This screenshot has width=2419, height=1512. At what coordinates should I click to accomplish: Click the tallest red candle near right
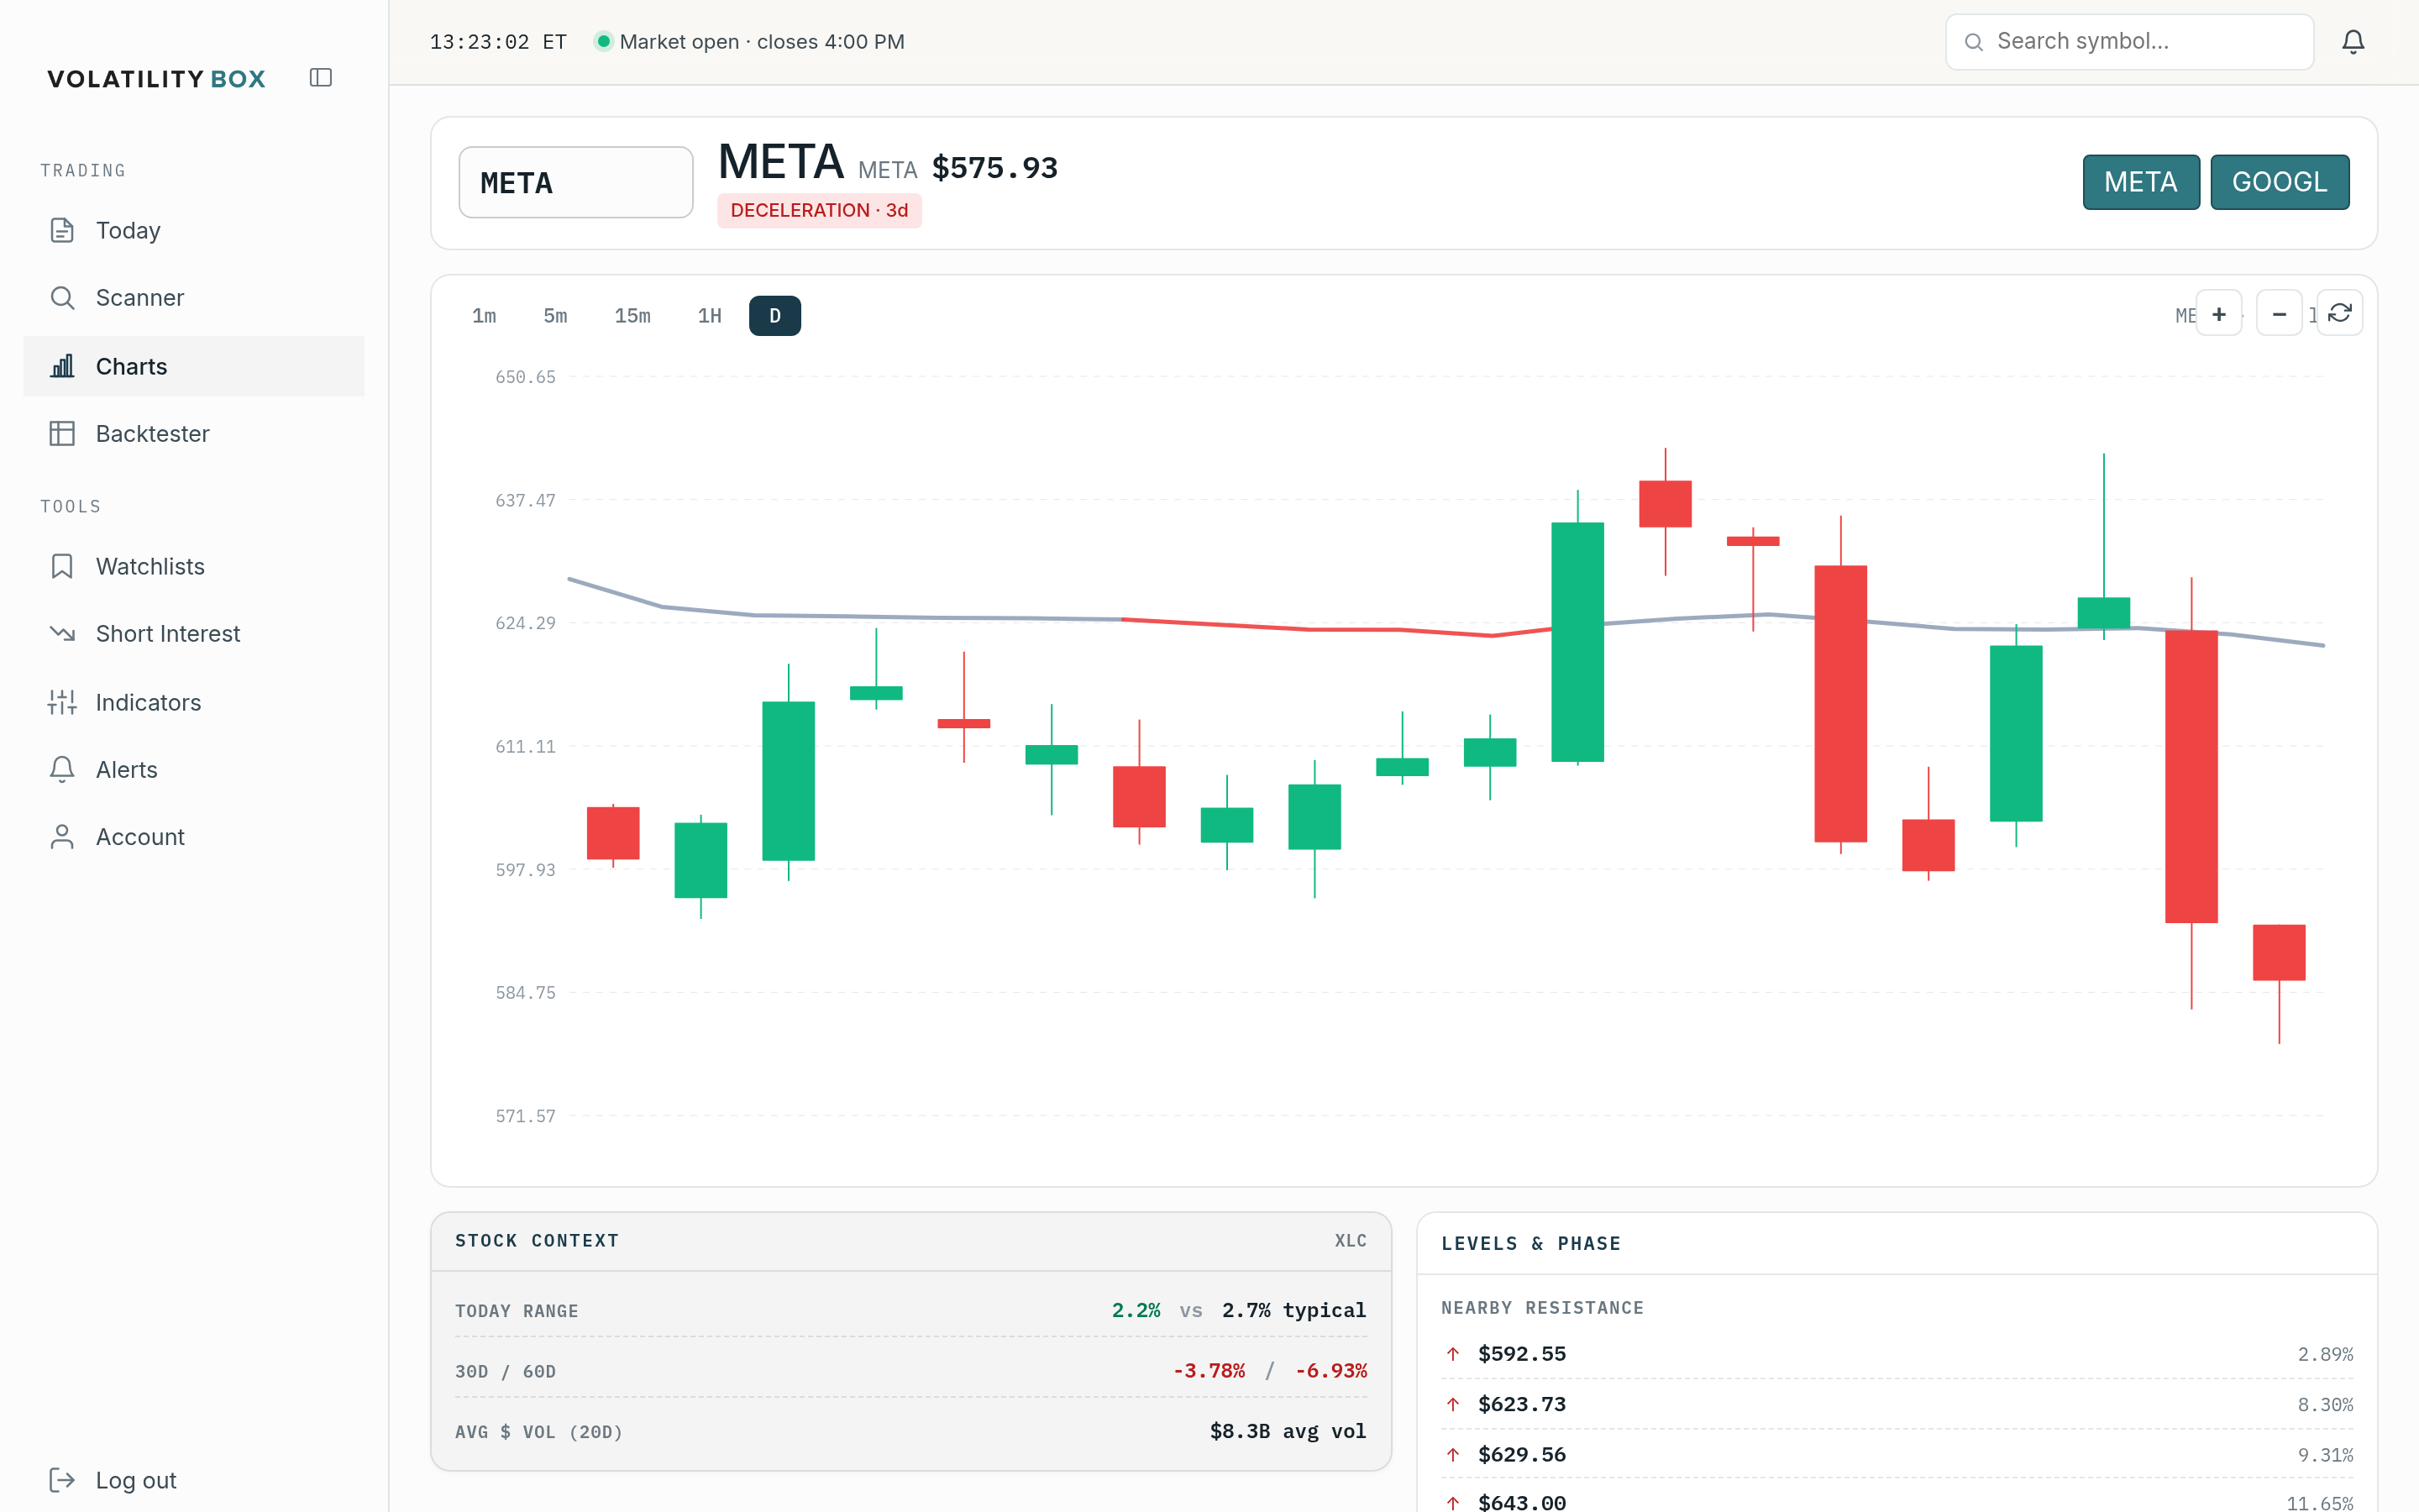pyautogui.click(x=2191, y=776)
